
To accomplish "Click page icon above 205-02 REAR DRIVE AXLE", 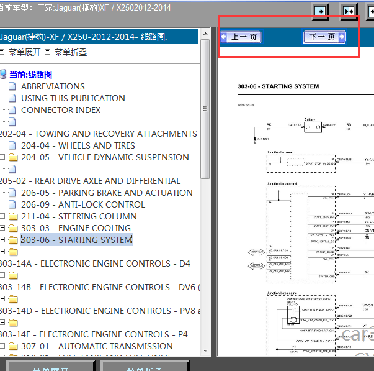I will 12,169.
